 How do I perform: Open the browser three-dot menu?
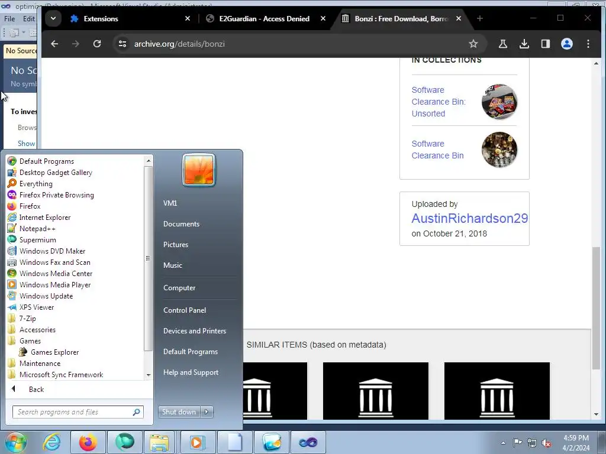click(588, 44)
